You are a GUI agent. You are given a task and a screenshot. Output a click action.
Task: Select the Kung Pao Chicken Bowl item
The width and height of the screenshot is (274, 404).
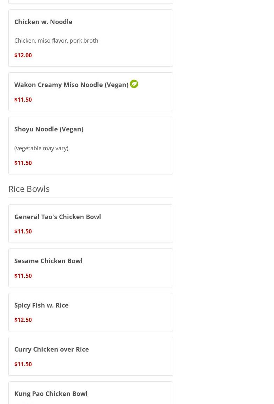click(x=90, y=393)
